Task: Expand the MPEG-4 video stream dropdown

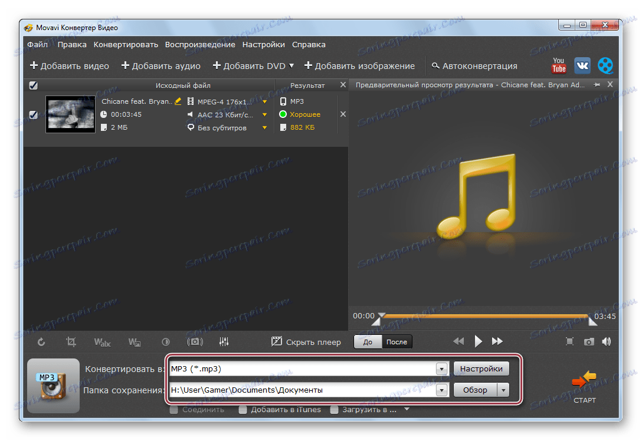Action: (264, 101)
